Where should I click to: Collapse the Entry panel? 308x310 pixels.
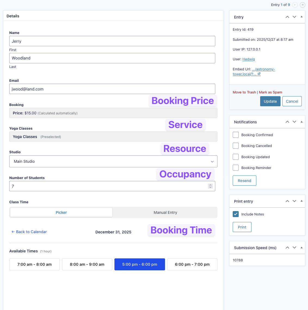(x=301, y=17)
